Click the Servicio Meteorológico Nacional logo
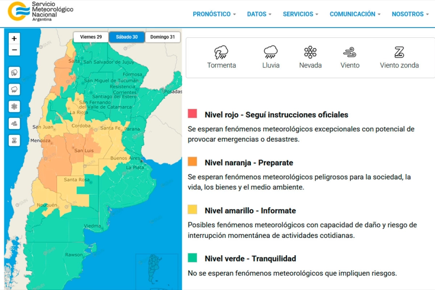Viewport: 435px width, 290px height. [41, 12]
